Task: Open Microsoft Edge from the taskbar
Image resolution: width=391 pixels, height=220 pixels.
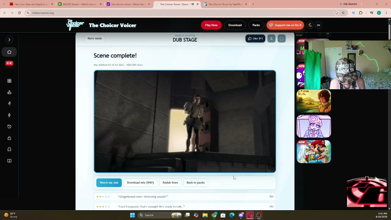Action: click(232, 215)
